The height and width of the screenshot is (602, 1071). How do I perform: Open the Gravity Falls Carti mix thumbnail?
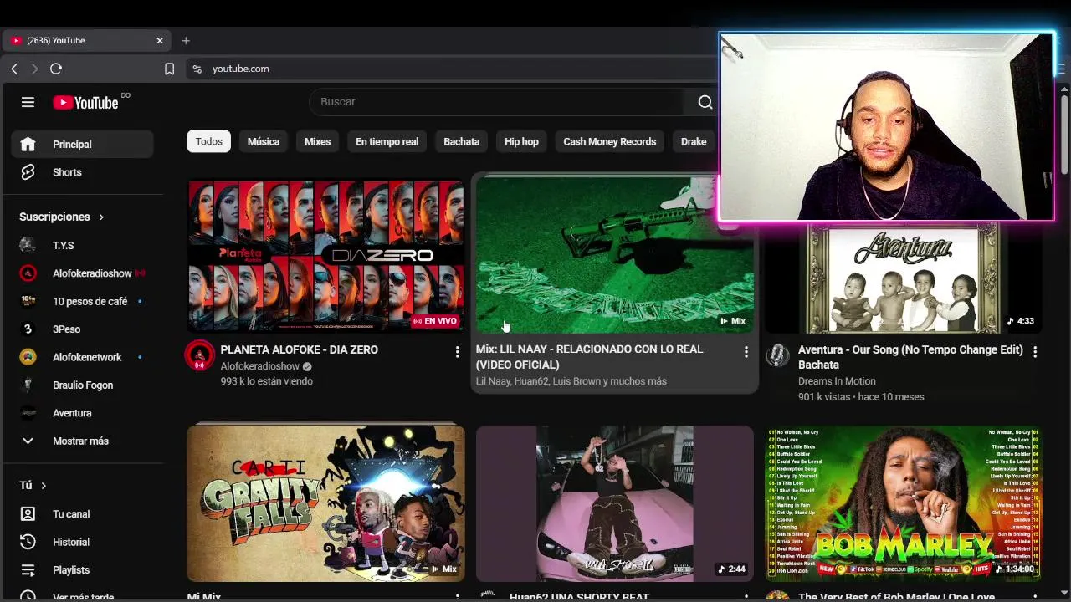point(325,503)
